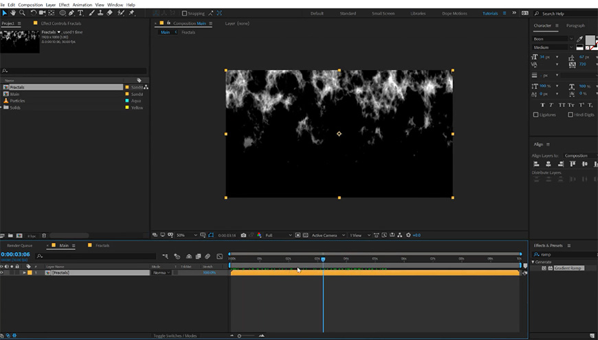Screen dimensions: 598x340
Task: Click the snapshot camera icon in viewer
Action: pos(243,235)
